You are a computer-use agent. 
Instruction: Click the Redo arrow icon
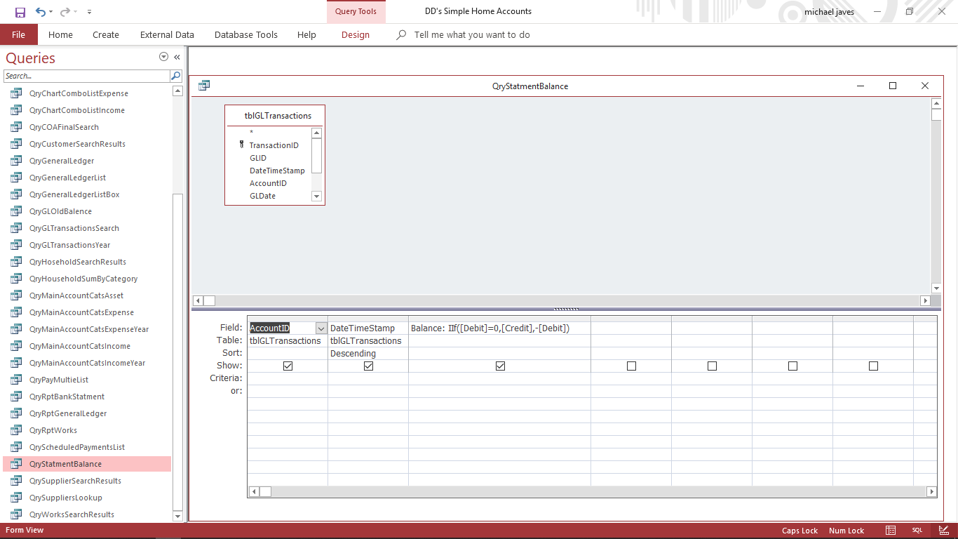[65, 12]
